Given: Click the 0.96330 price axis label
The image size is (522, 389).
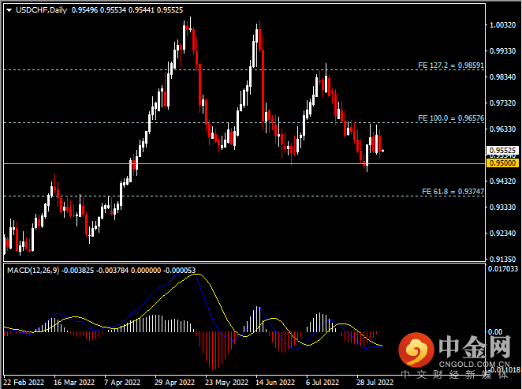Looking at the screenshot, I should click(x=502, y=129).
